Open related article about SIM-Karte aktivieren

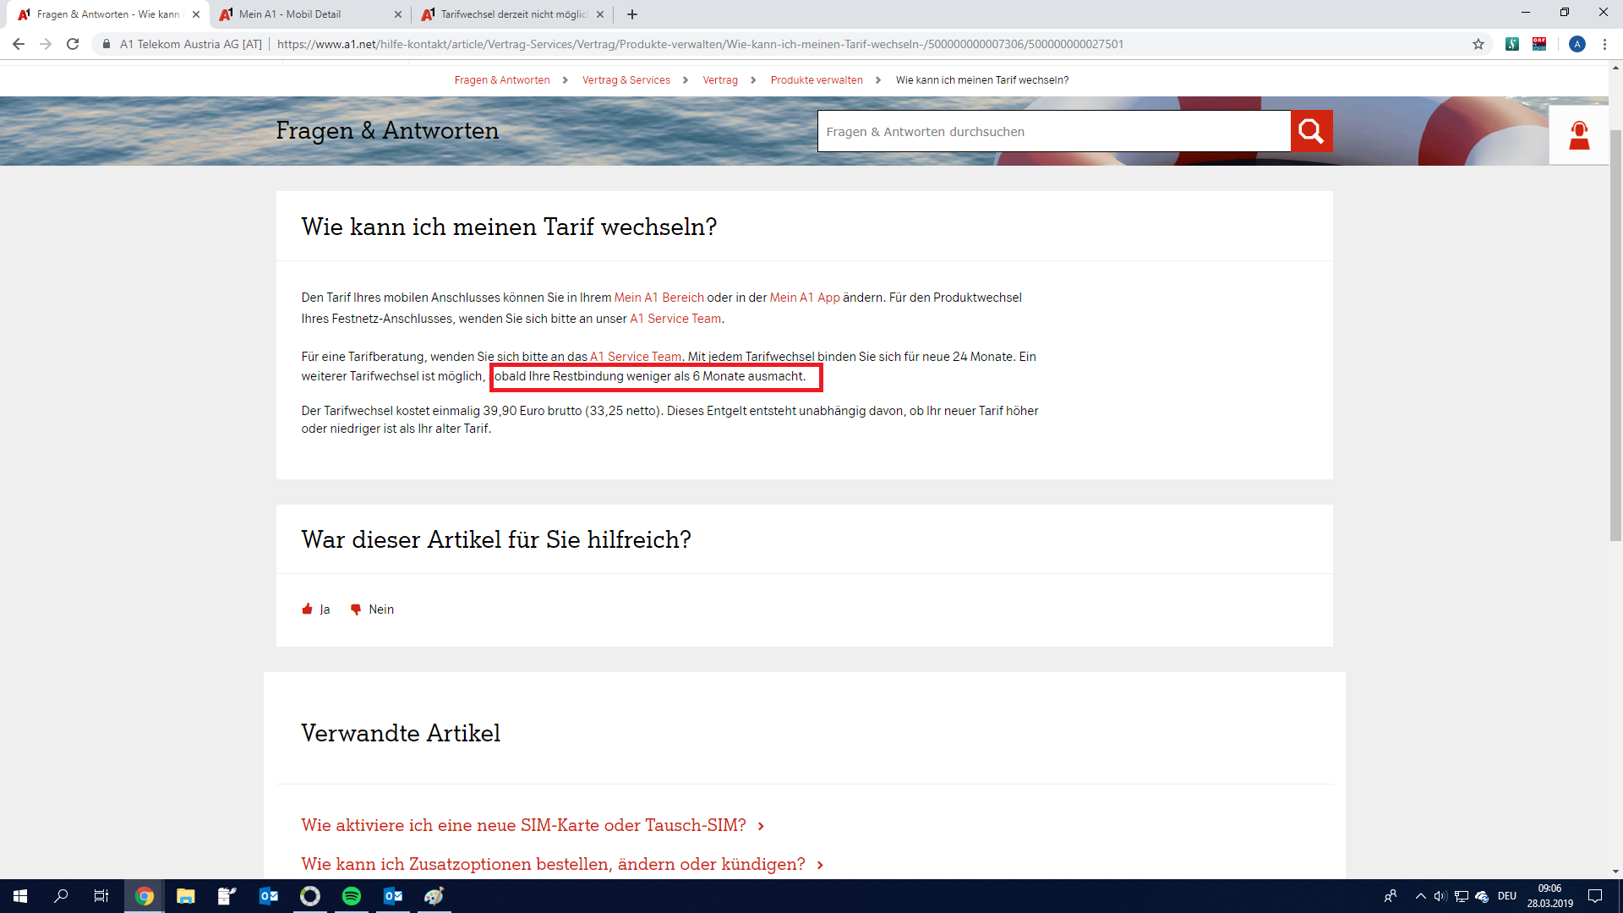(x=524, y=825)
